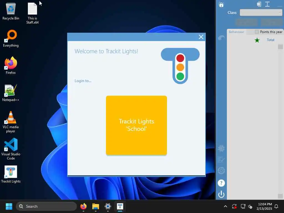Open the Windows Start menu
The image size is (284, 213).
(9, 206)
